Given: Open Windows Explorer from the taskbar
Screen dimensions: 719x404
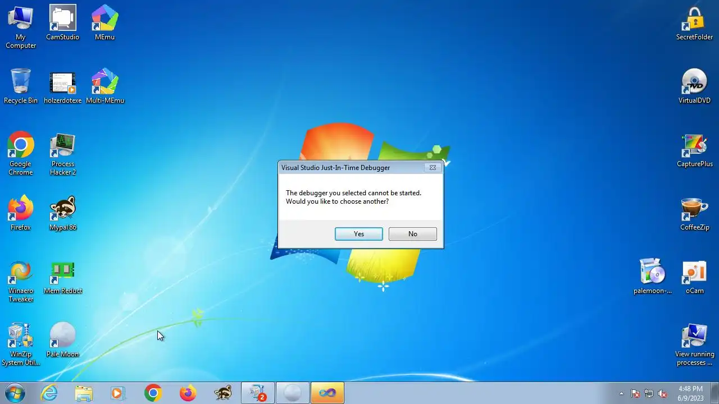Looking at the screenshot, I should 84,393.
